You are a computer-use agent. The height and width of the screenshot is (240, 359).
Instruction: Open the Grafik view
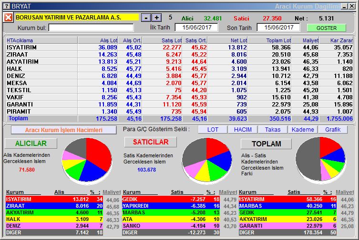333,130
